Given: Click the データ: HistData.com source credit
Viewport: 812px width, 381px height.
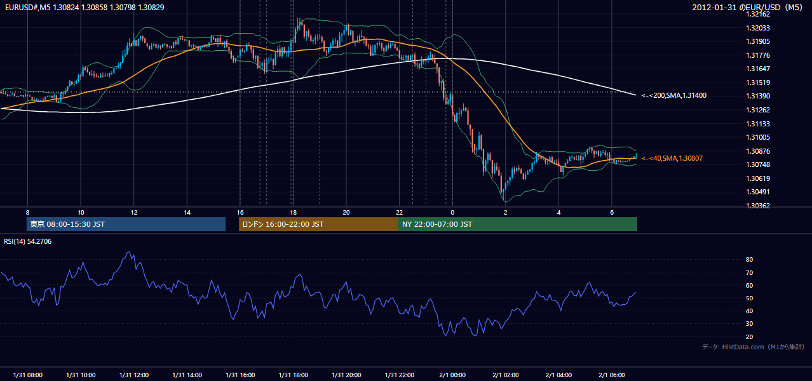Looking at the screenshot, I should click(754, 347).
